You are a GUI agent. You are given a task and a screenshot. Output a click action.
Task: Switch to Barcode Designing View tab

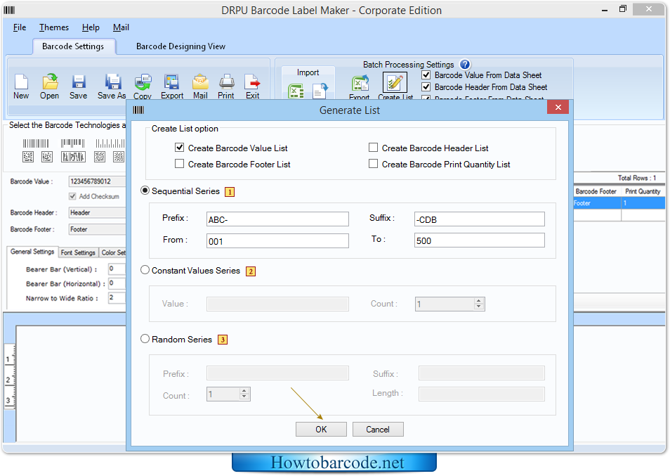[x=180, y=46]
